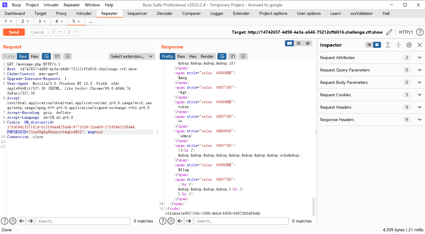Click the Request search input field
425x234 pixels.
pos(83,221)
